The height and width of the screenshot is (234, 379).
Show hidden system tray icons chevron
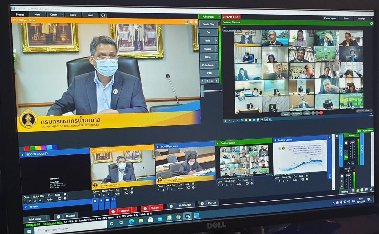click(333, 203)
